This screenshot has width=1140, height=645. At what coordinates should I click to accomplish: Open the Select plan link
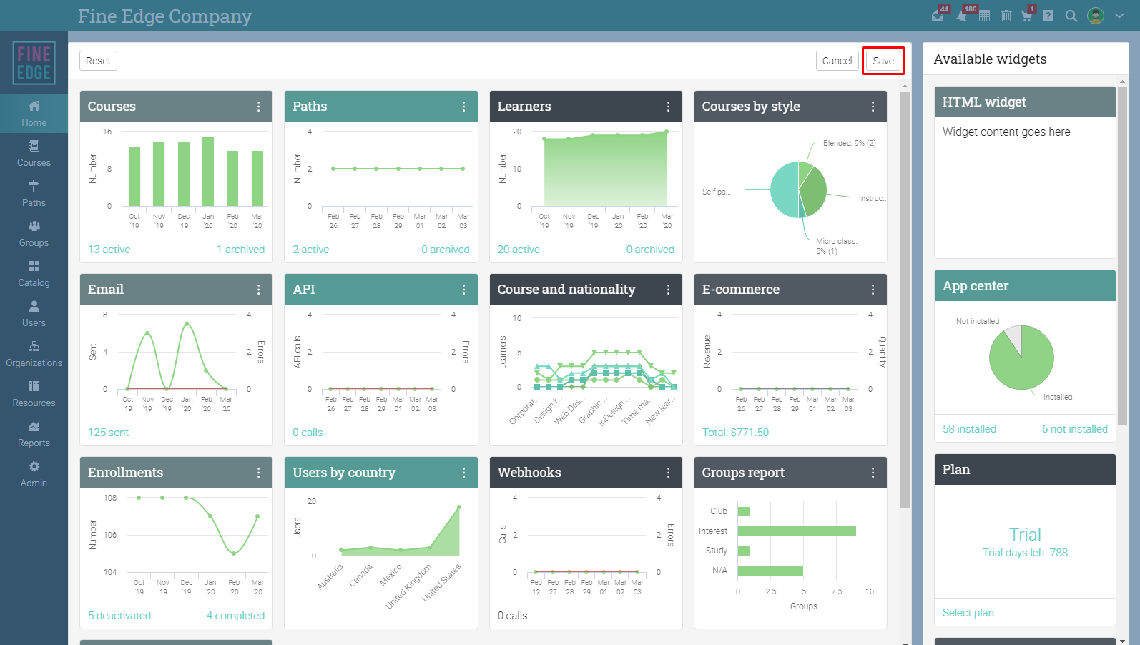pyautogui.click(x=968, y=613)
